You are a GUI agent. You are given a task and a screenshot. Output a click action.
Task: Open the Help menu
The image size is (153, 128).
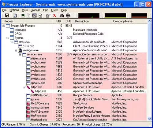(x=64, y=10)
